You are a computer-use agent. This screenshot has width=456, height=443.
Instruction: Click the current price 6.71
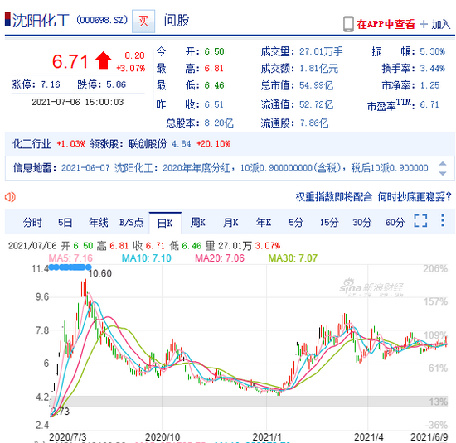pyautogui.click(x=70, y=62)
